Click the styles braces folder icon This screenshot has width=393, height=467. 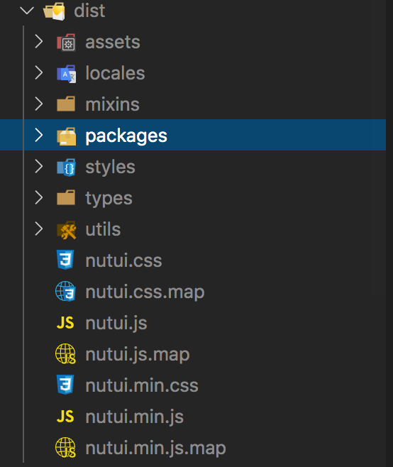coord(66,167)
